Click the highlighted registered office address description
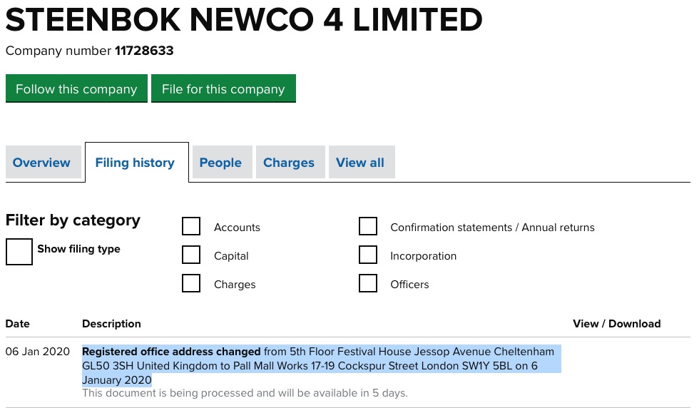The image size is (699, 408). 317,366
